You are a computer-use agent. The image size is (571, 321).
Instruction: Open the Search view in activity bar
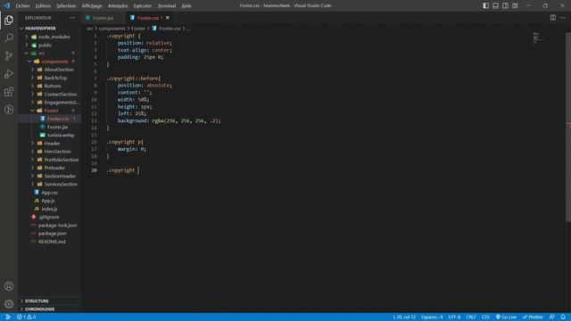tap(9, 37)
